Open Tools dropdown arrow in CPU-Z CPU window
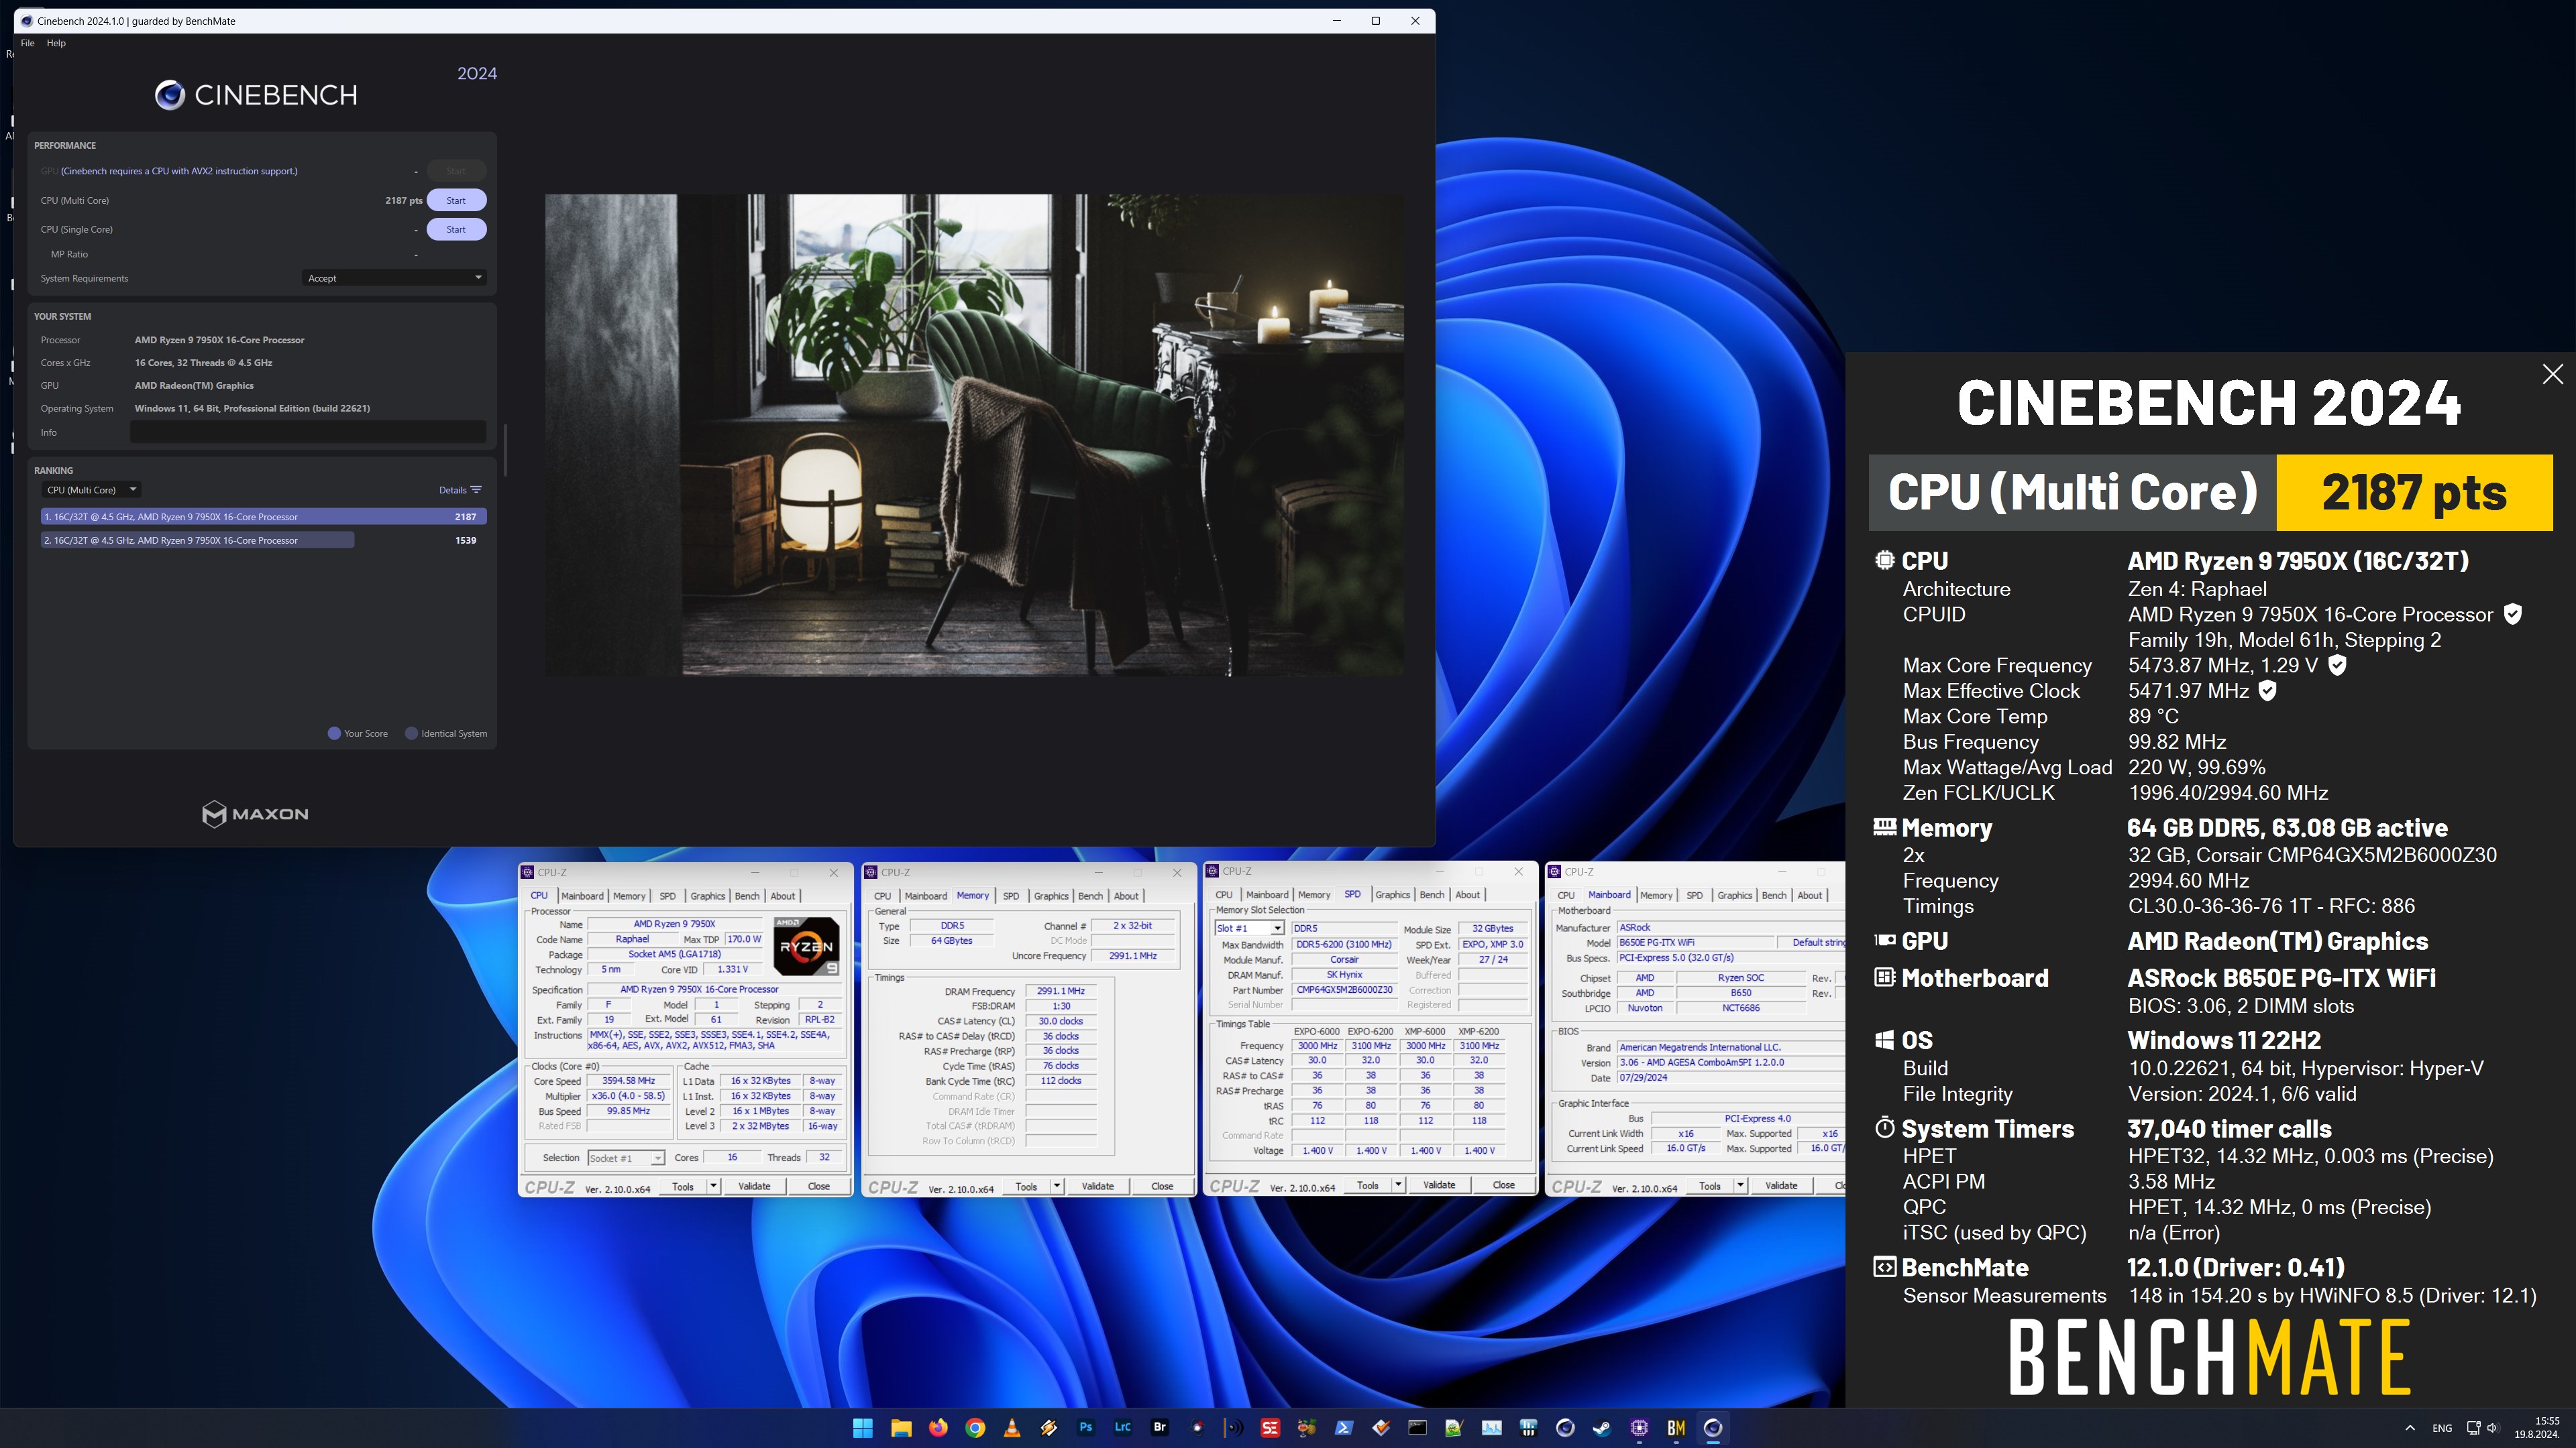This screenshot has width=2576, height=1448. pyautogui.click(x=713, y=1186)
